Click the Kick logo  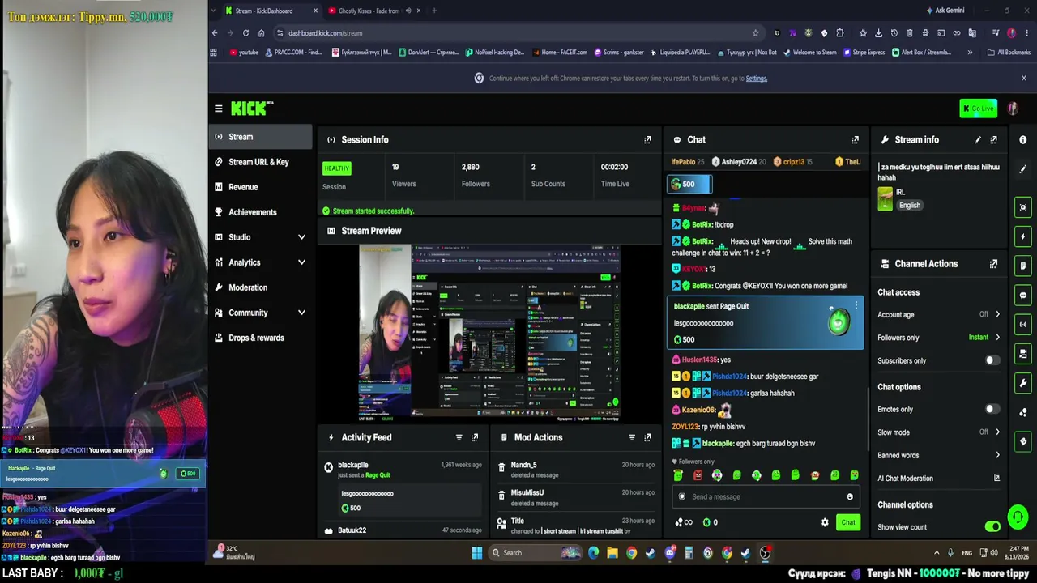(x=251, y=109)
